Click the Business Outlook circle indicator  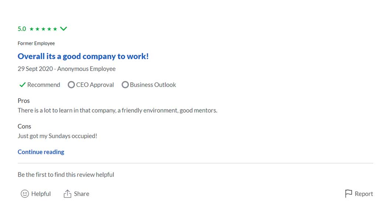tap(125, 85)
